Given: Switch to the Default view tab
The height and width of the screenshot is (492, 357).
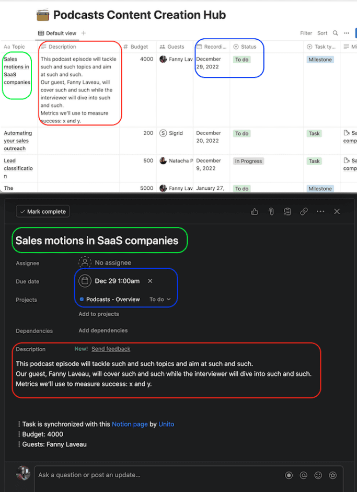Looking at the screenshot, I should (x=57, y=32).
